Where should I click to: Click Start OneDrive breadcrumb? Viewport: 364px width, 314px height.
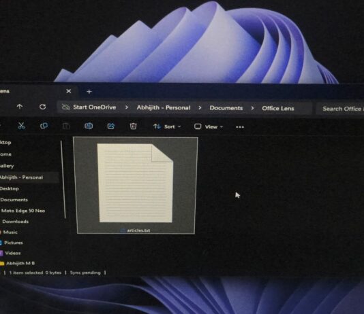[95, 107]
